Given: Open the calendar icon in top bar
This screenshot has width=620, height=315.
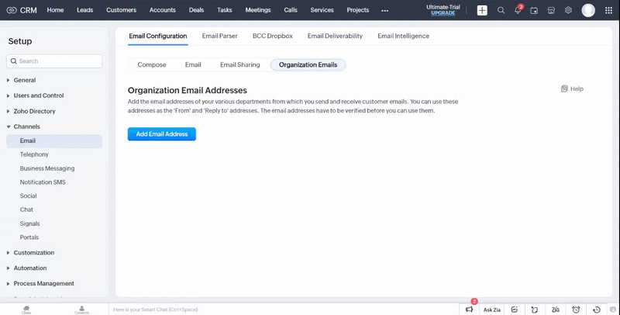Looking at the screenshot, I should point(534,10).
